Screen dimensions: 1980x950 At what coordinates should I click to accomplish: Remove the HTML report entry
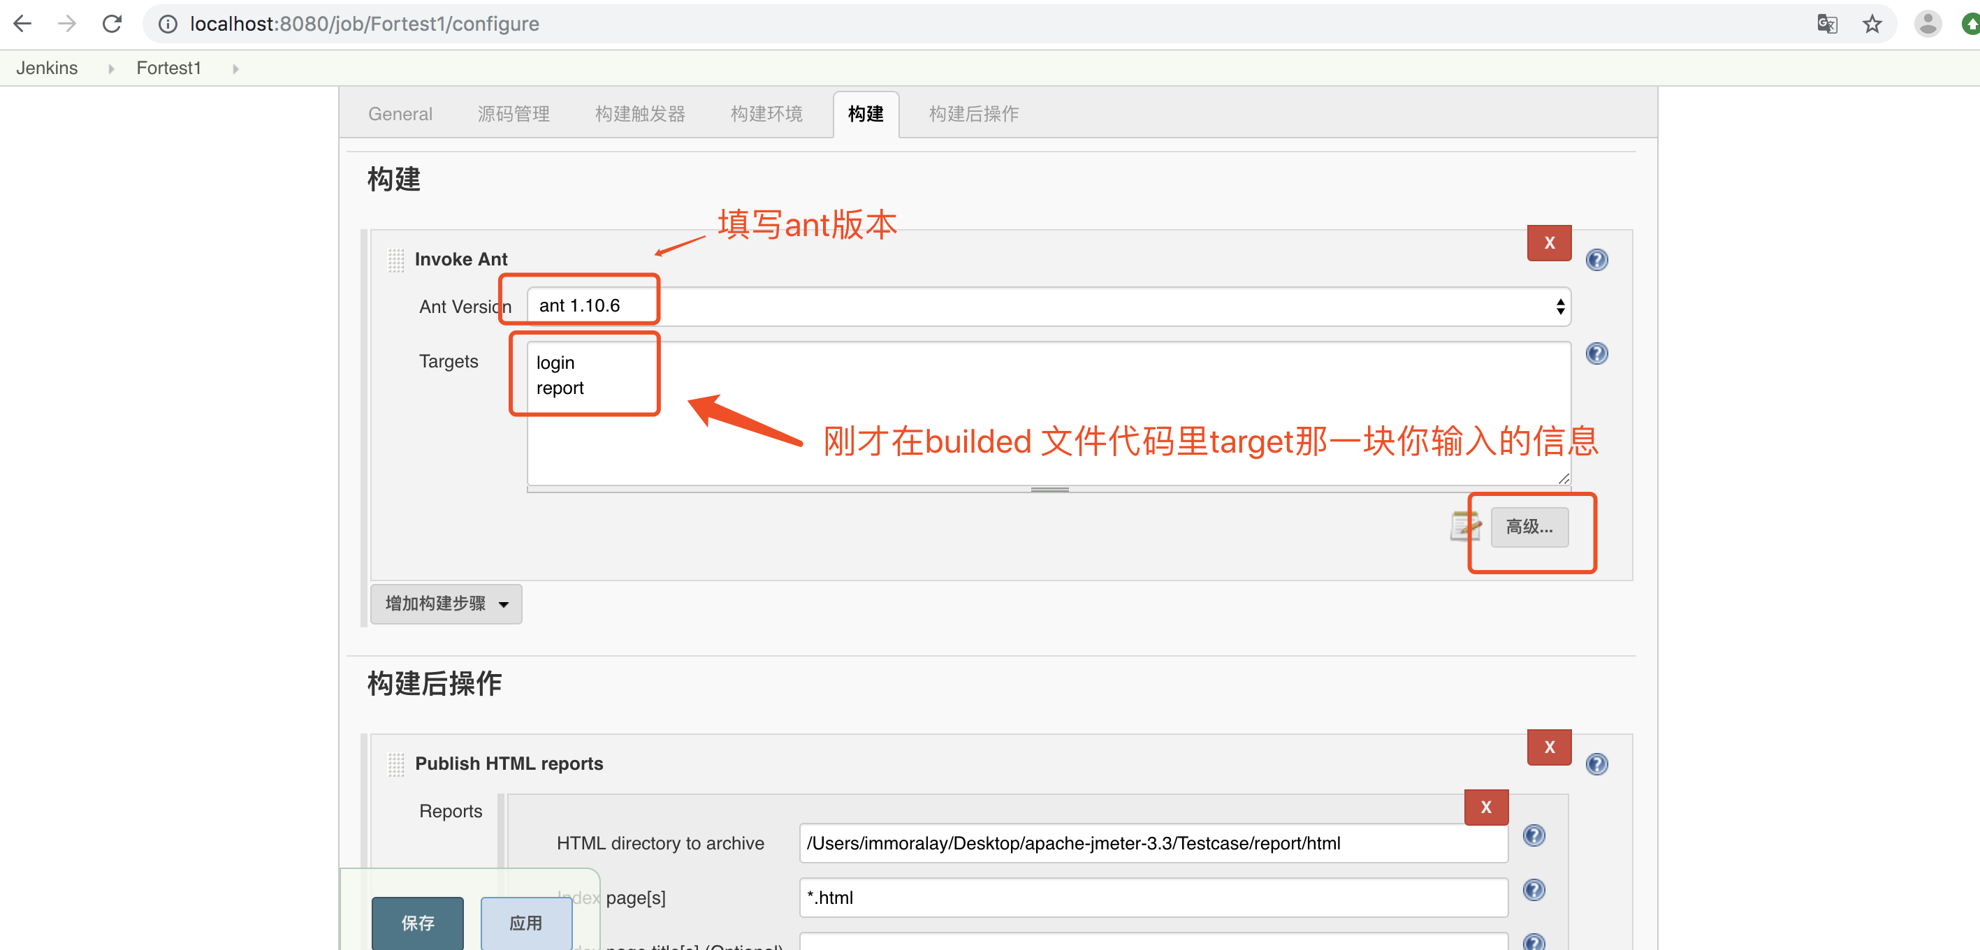pyautogui.click(x=1486, y=807)
